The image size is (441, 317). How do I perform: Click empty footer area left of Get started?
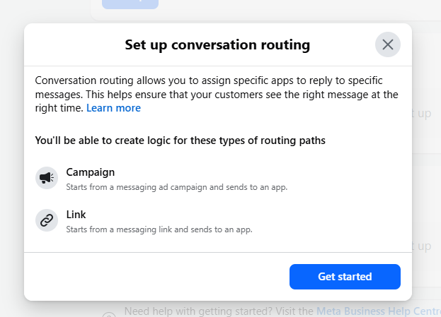[156, 277]
